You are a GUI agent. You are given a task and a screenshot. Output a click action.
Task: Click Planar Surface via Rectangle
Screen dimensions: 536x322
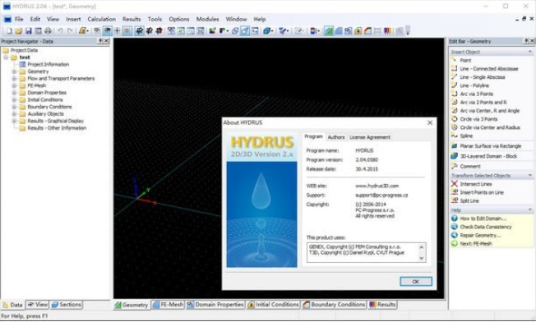[490, 146]
